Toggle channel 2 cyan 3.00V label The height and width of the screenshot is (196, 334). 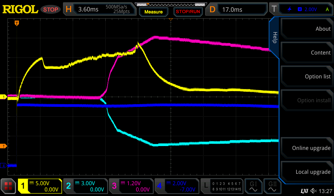(85, 186)
